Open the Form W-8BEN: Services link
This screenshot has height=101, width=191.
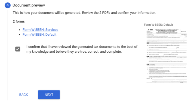click(40, 30)
